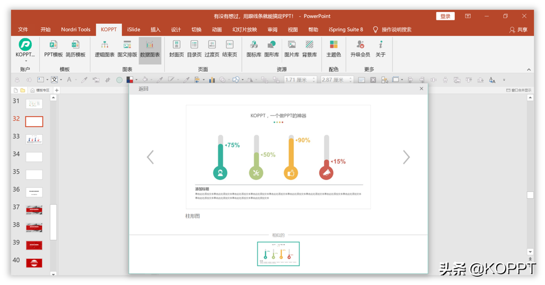545x285 pixels.
Task: Adjust the 1.71 厘米 size stepper
Action: [313, 80]
